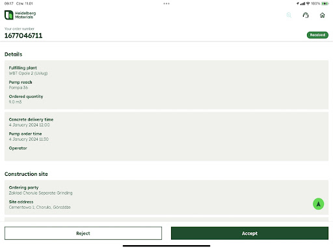
Task: Select order number 1677046711
Action: 23,36
